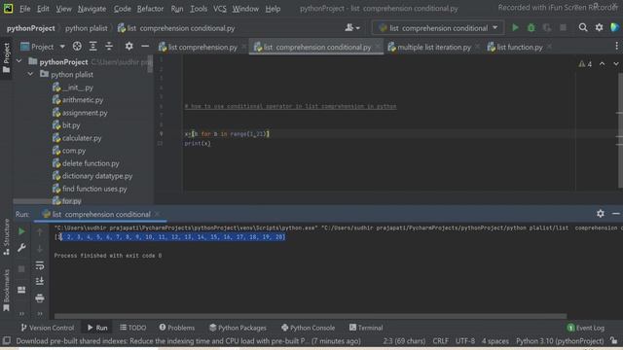Click warnings indicator showing 4
The width and height of the screenshot is (623, 350).
pyautogui.click(x=585, y=64)
